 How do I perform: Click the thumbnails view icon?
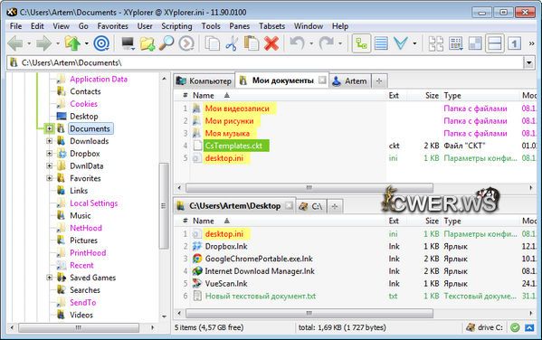(436, 43)
